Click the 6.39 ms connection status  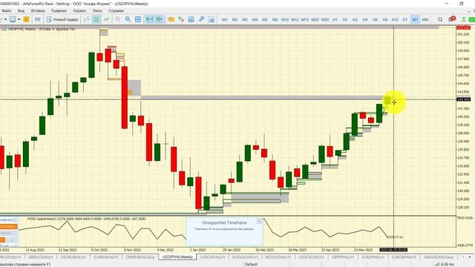(444, 264)
